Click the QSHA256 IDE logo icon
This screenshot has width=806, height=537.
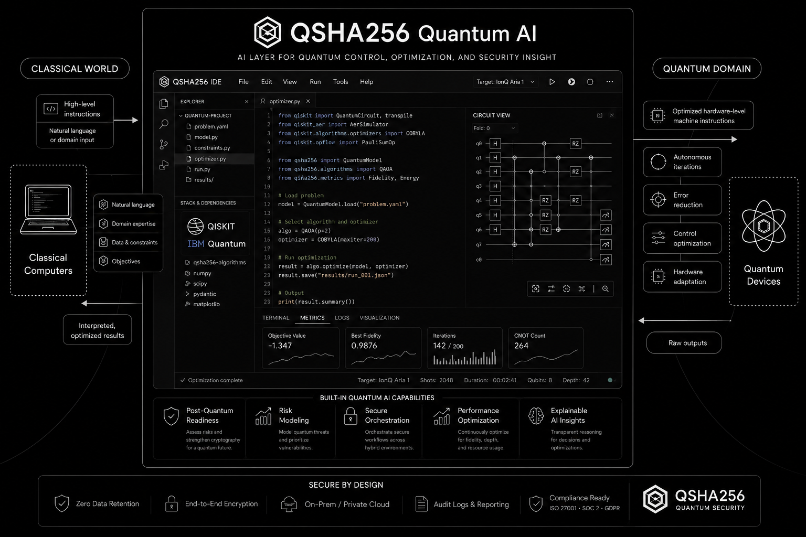[164, 82]
